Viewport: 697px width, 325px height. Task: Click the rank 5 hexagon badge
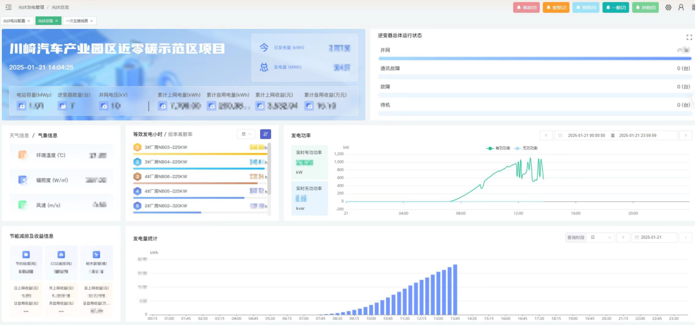[x=137, y=206]
